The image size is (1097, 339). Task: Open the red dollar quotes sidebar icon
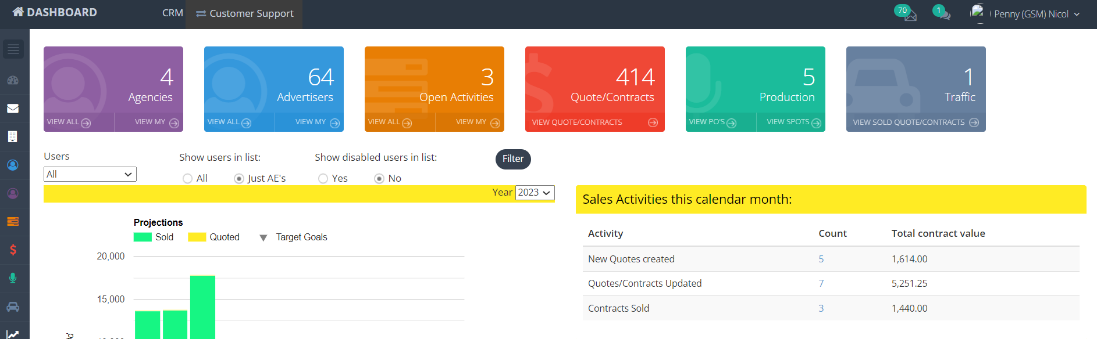pyautogui.click(x=13, y=250)
